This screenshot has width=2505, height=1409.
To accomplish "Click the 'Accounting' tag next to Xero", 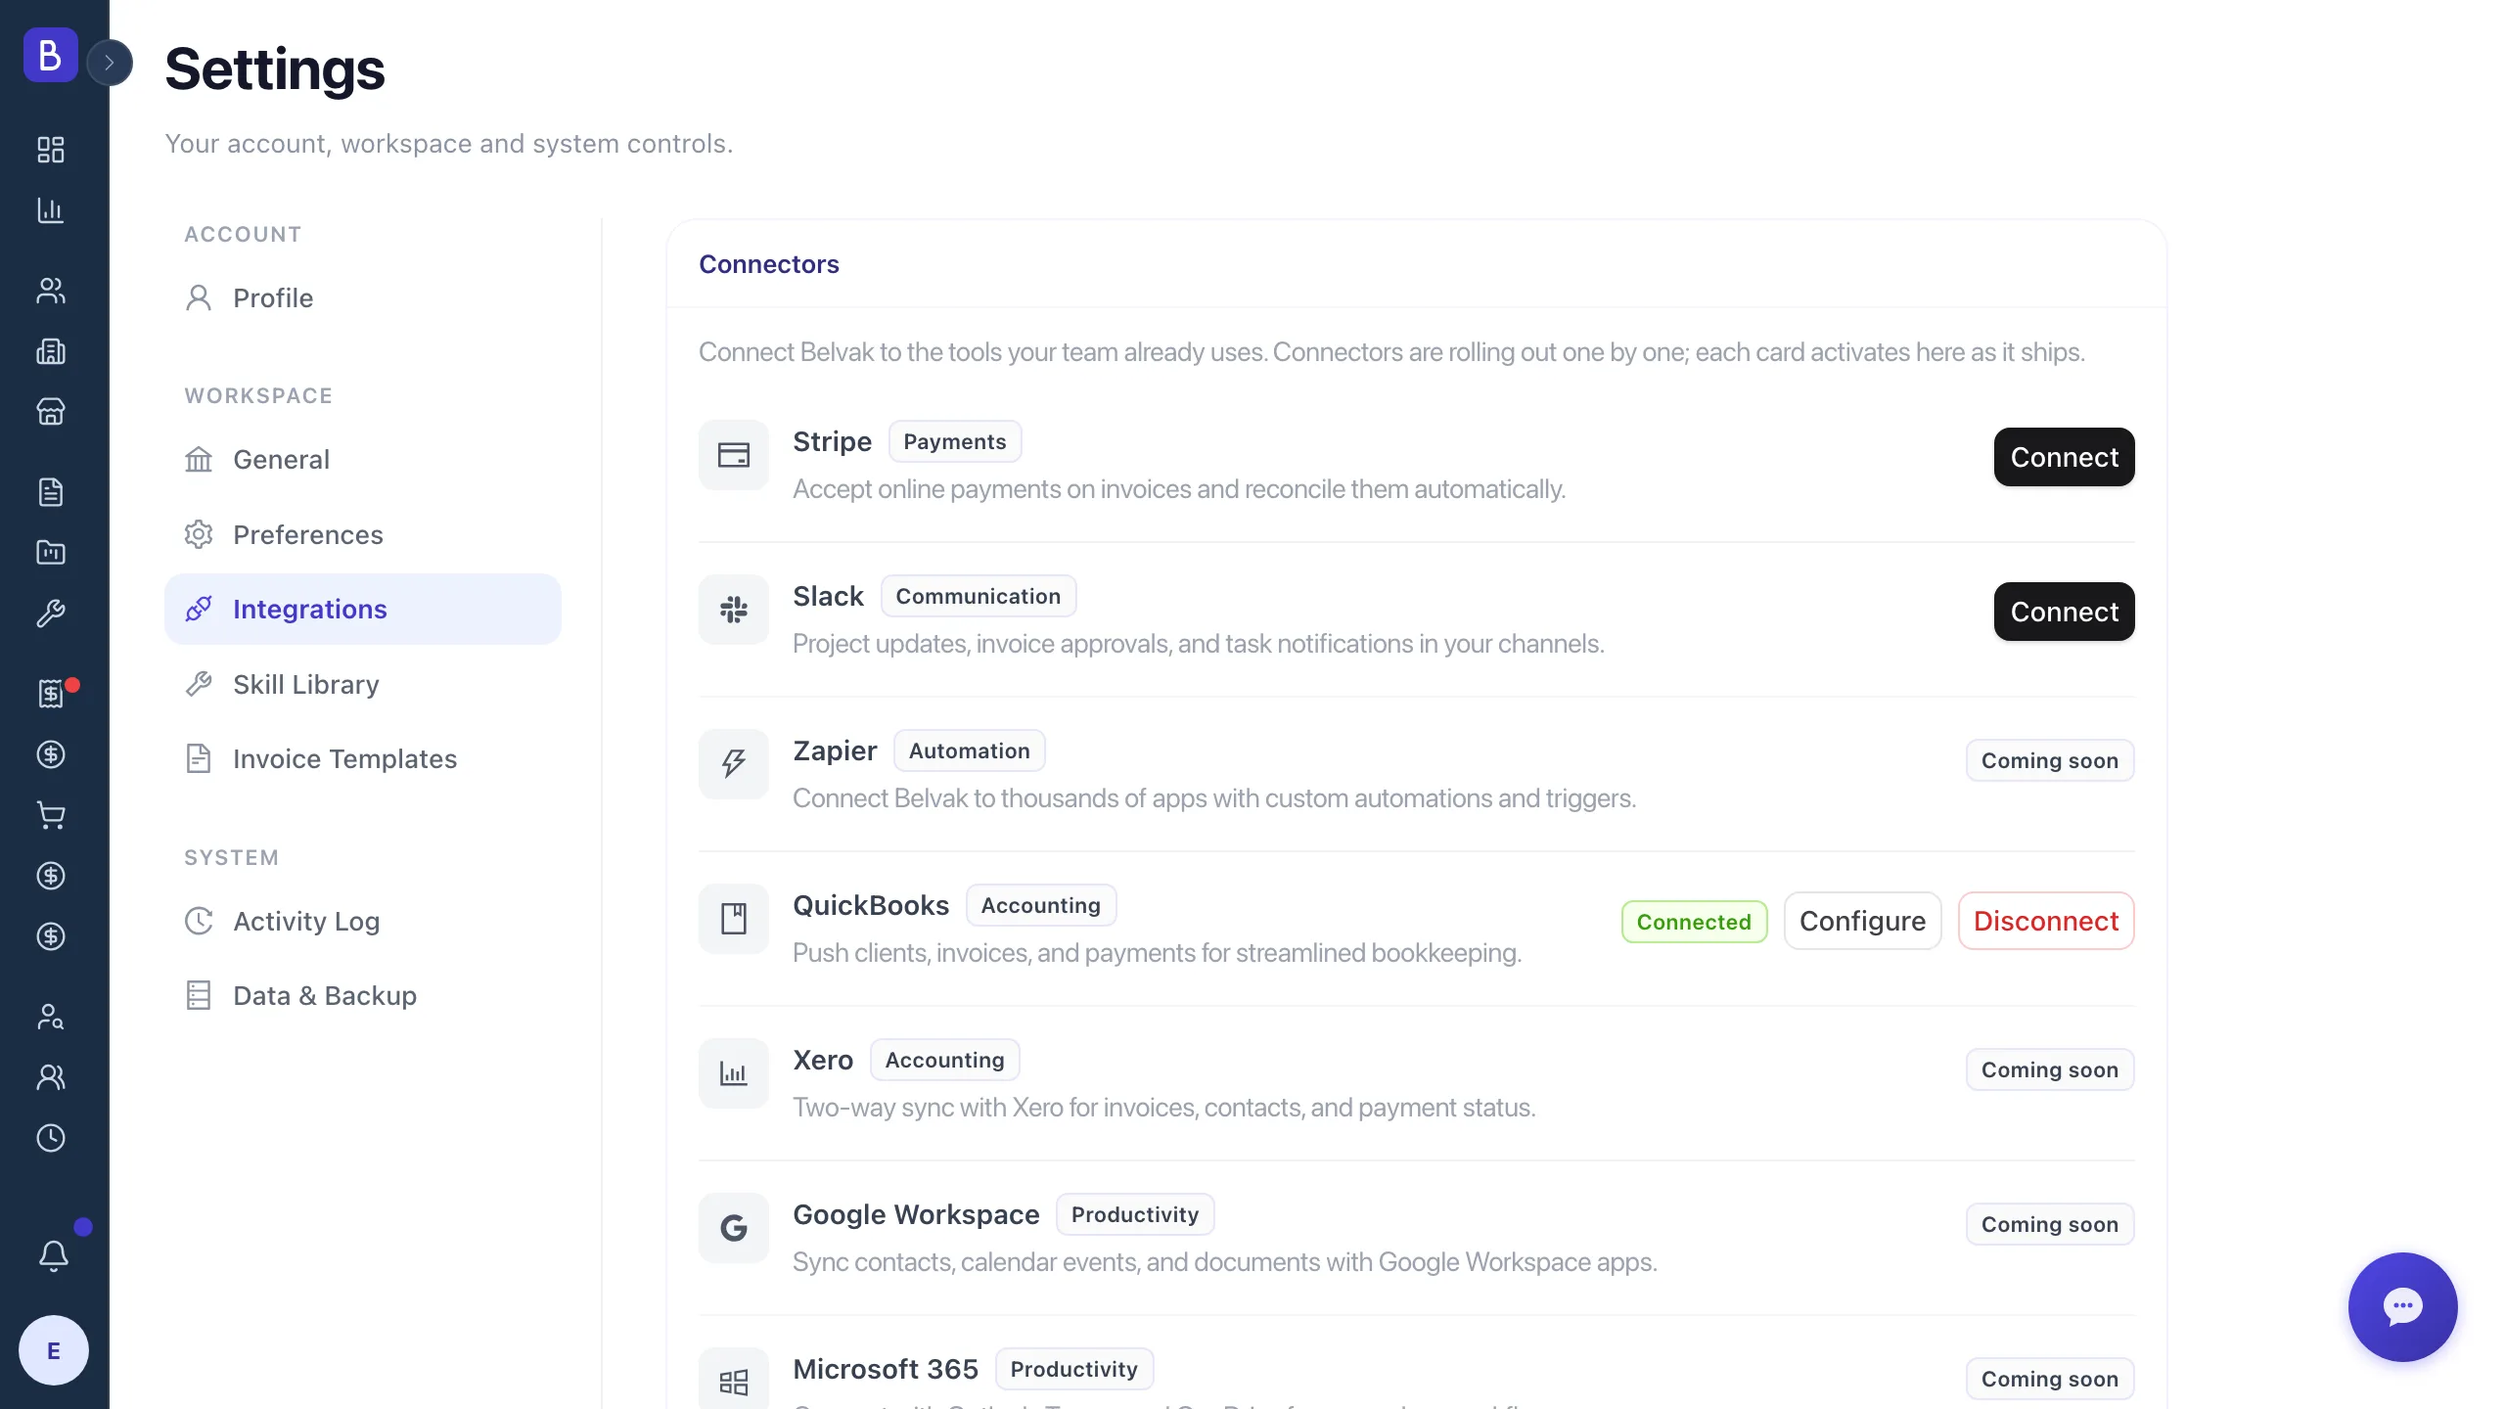I will point(945,1060).
